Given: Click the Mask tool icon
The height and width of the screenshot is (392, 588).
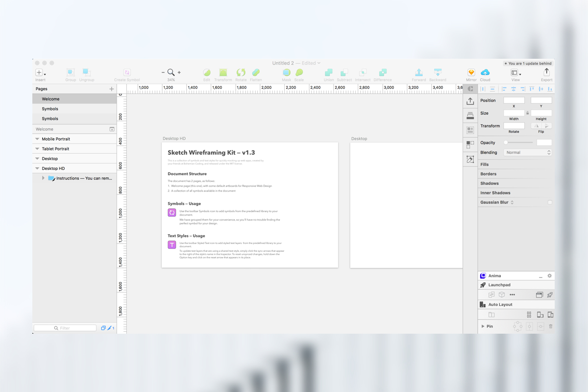Looking at the screenshot, I should coord(287,73).
